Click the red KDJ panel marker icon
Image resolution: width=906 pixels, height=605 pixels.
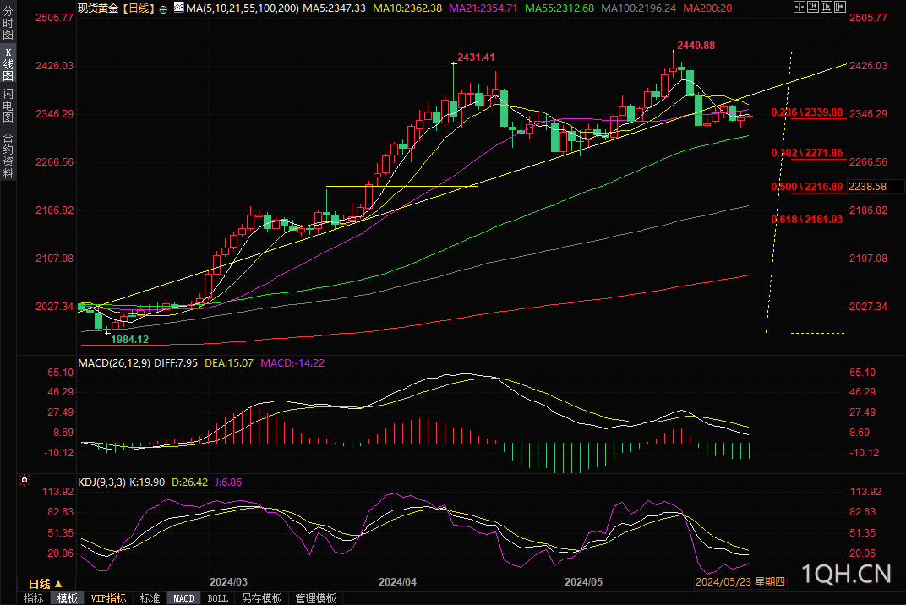pos(25,480)
